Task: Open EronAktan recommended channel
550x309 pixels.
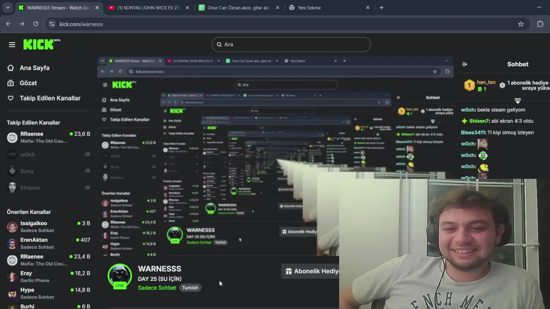Action: point(49,243)
